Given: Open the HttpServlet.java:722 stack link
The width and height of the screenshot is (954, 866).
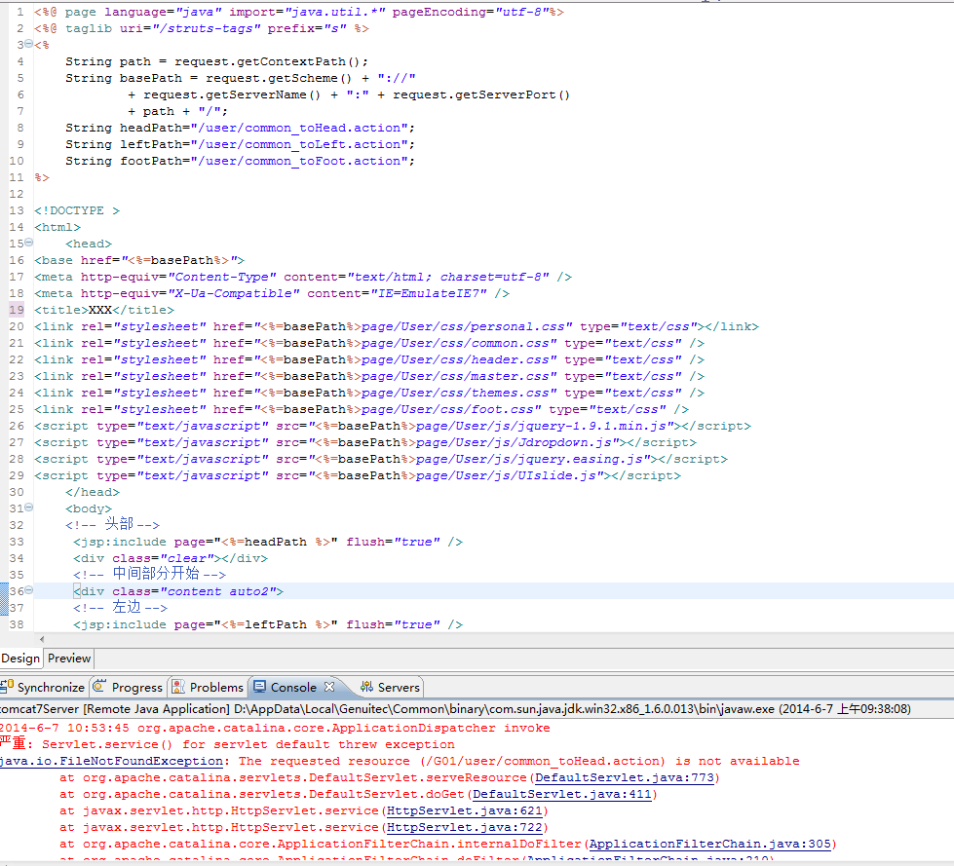Looking at the screenshot, I should click(x=465, y=828).
